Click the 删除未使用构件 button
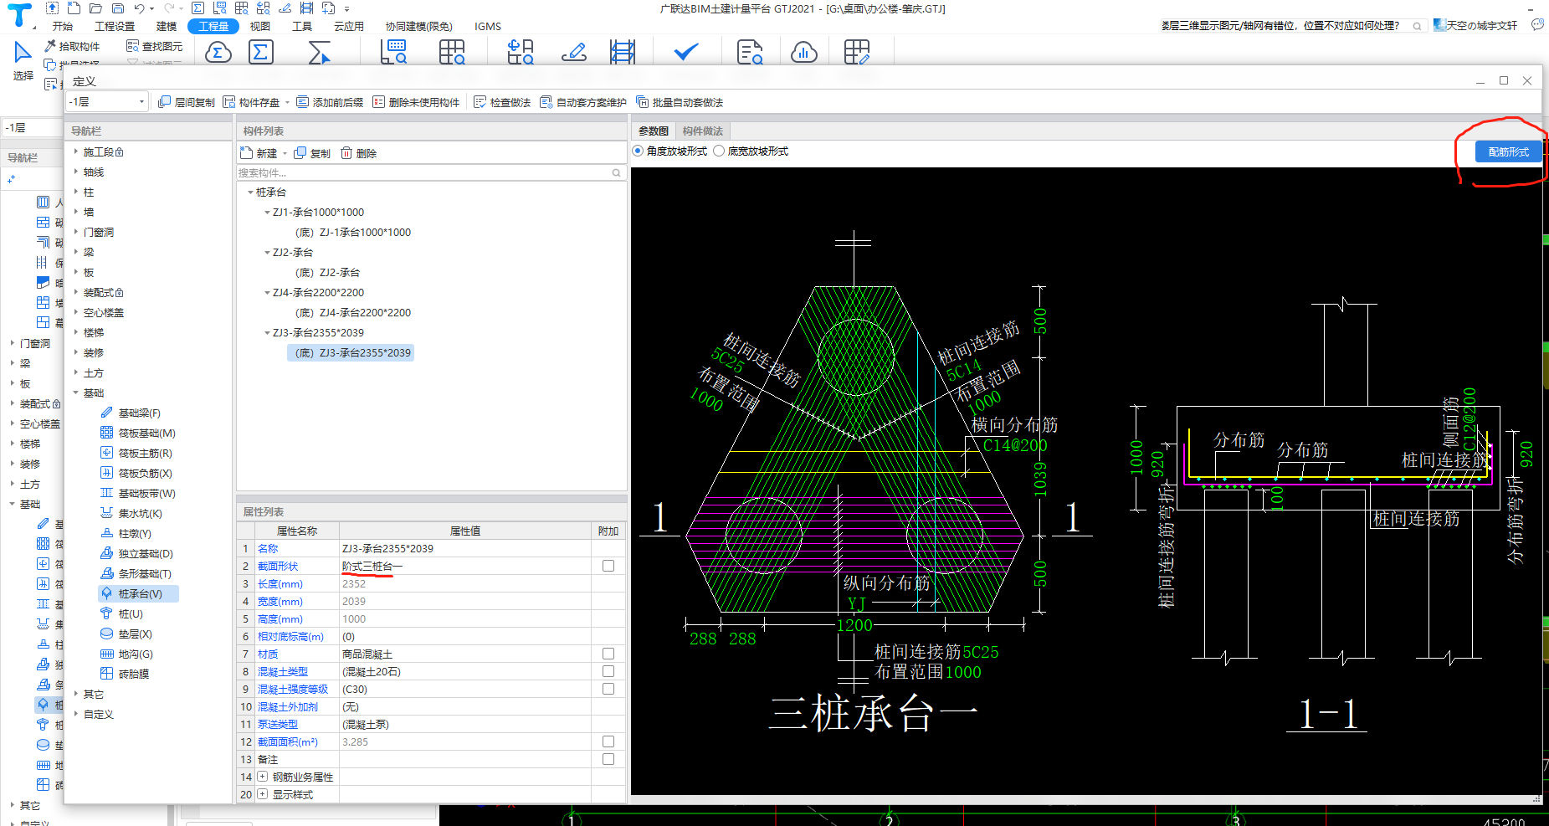The height and width of the screenshot is (826, 1549). tap(416, 102)
